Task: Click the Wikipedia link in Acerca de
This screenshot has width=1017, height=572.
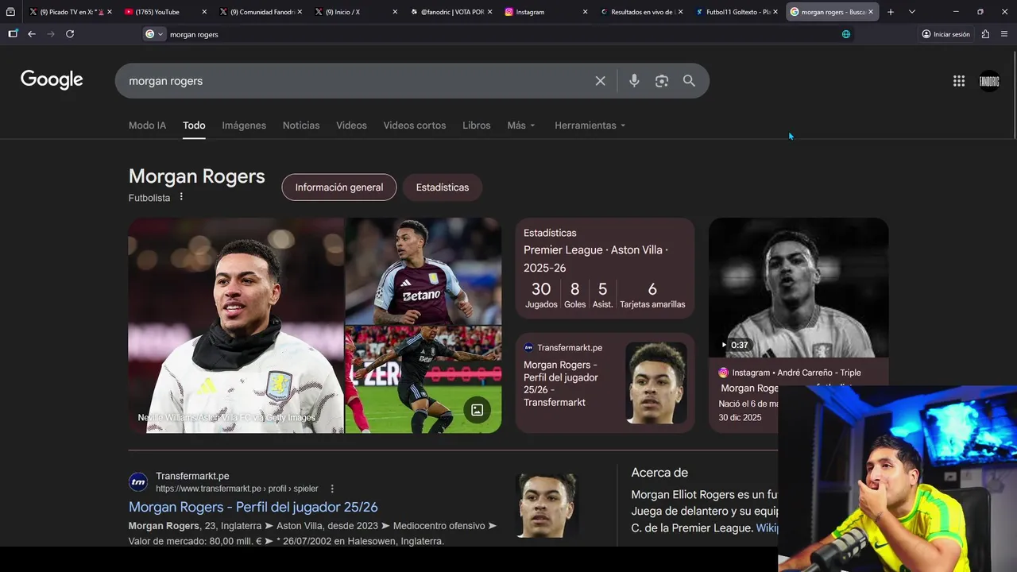Action: 768,528
